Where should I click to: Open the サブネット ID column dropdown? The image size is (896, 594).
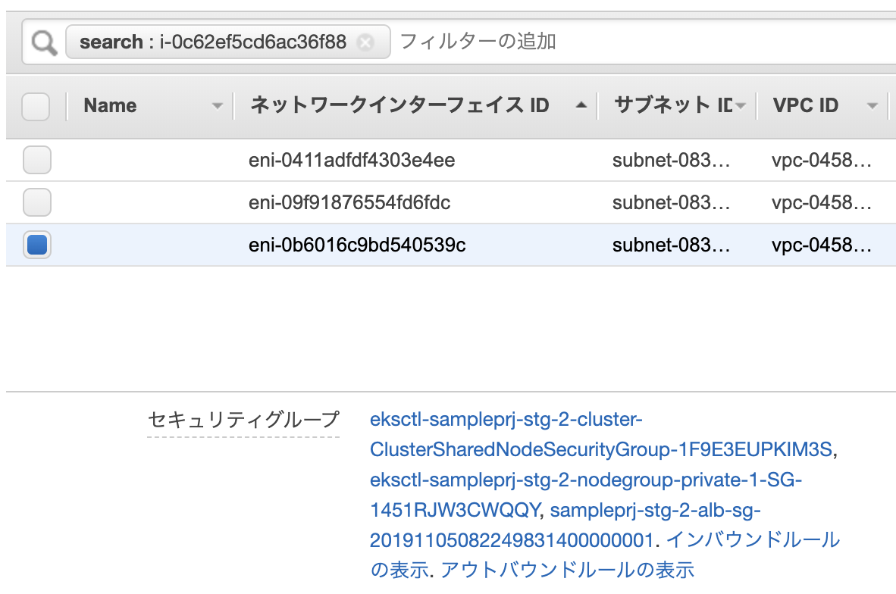click(x=739, y=105)
